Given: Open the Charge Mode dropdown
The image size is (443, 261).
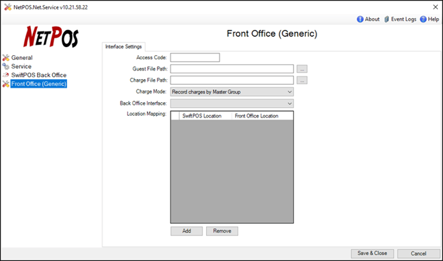Looking at the screenshot, I should (x=232, y=92).
